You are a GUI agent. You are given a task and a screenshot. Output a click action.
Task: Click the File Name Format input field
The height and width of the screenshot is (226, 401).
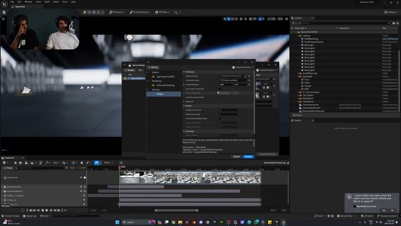[232, 80]
